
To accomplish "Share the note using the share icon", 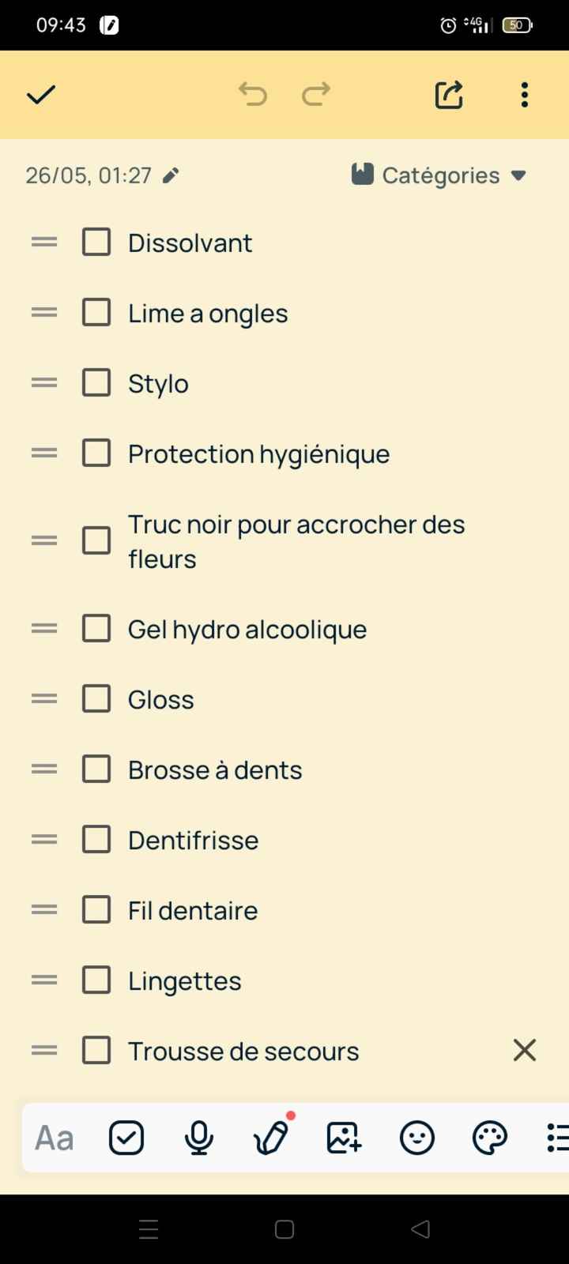I will tap(448, 94).
